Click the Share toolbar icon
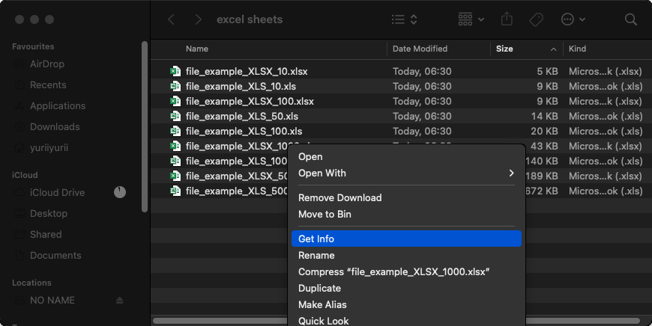 point(506,19)
